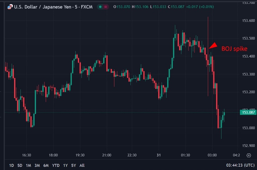Click the open value O153.070
Screen dimensions: 257x170
[122, 7]
